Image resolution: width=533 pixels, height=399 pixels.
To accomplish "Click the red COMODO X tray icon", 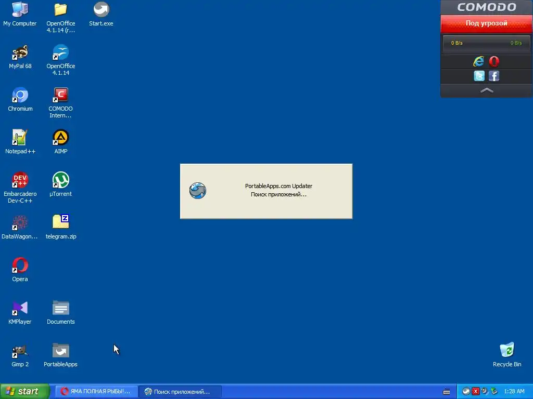I will [476, 392].
